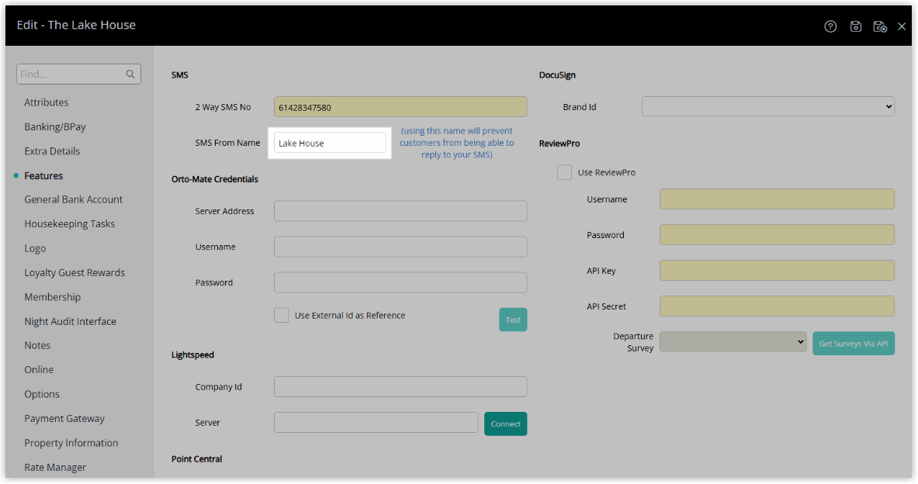Click the Lightspeed section heading
This screenshot has height=484, width=918.
(x=192, y=354)
